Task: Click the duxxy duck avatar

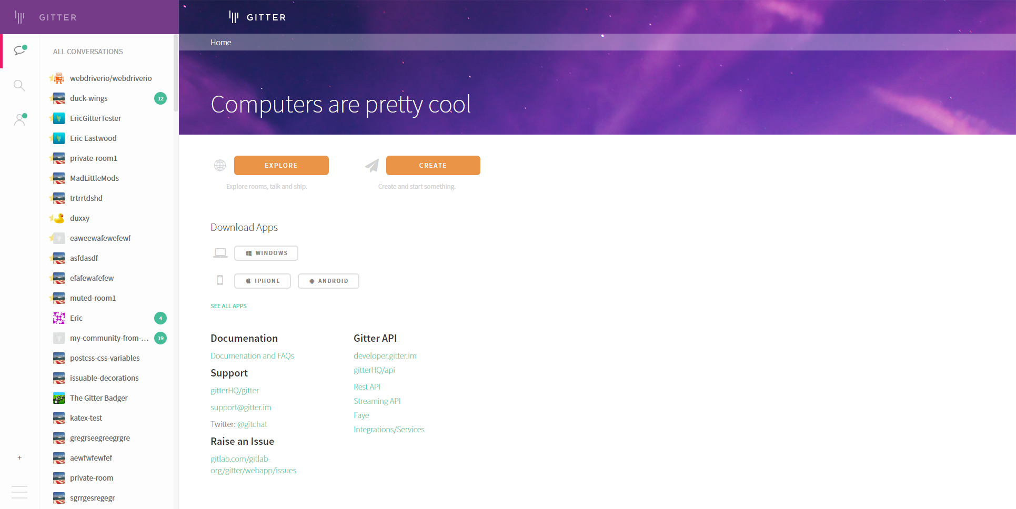Action: pyautogui.click(x=59, y=218)
